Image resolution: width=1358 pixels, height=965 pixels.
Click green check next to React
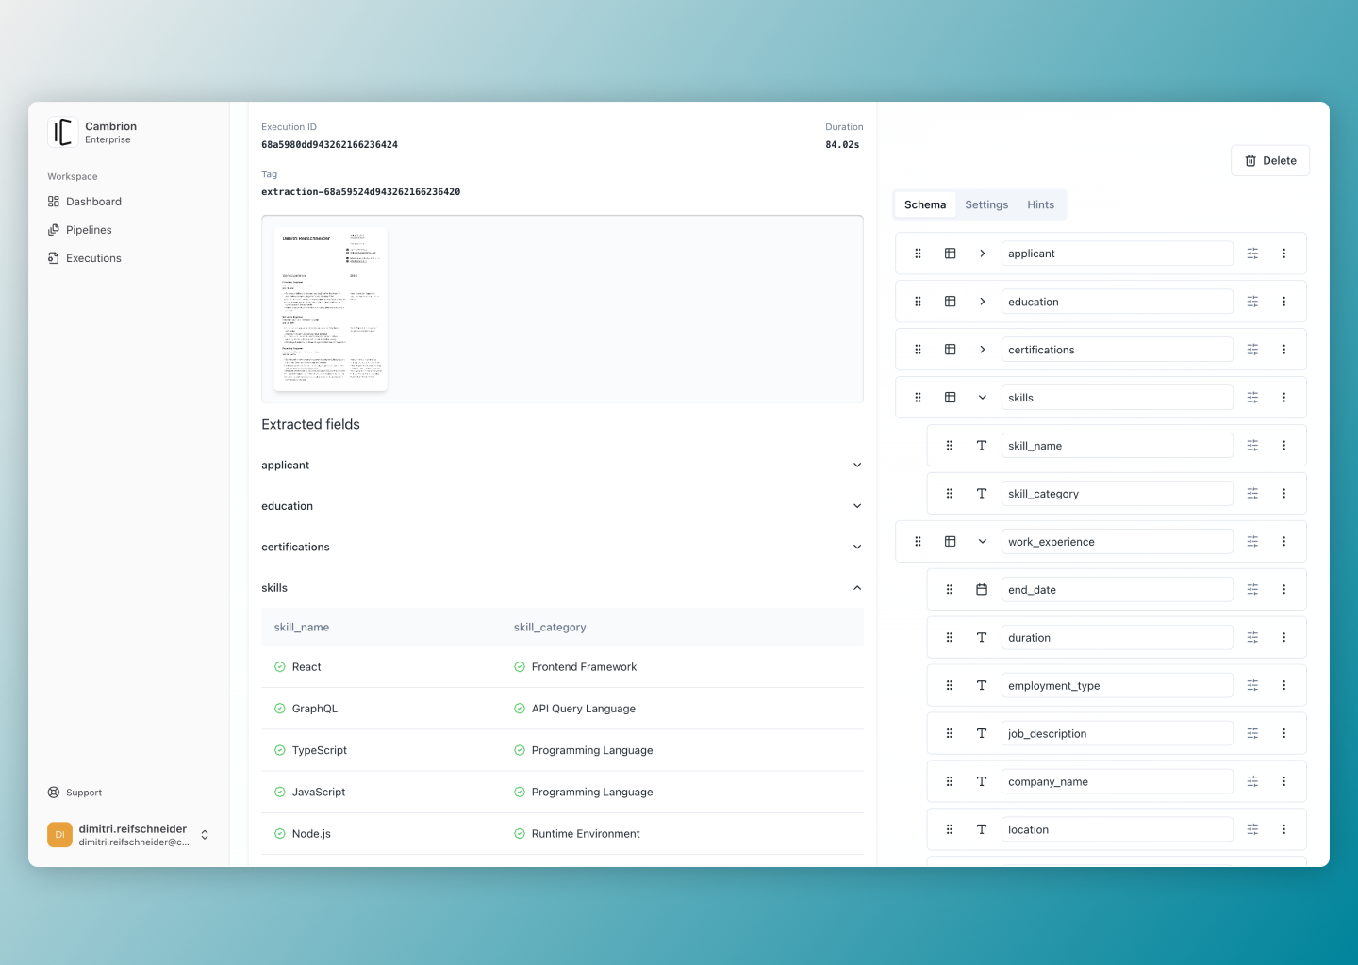tap(280, 667)
